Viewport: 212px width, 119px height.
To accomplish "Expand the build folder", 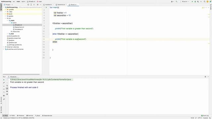I will click(x=5, y=14).
